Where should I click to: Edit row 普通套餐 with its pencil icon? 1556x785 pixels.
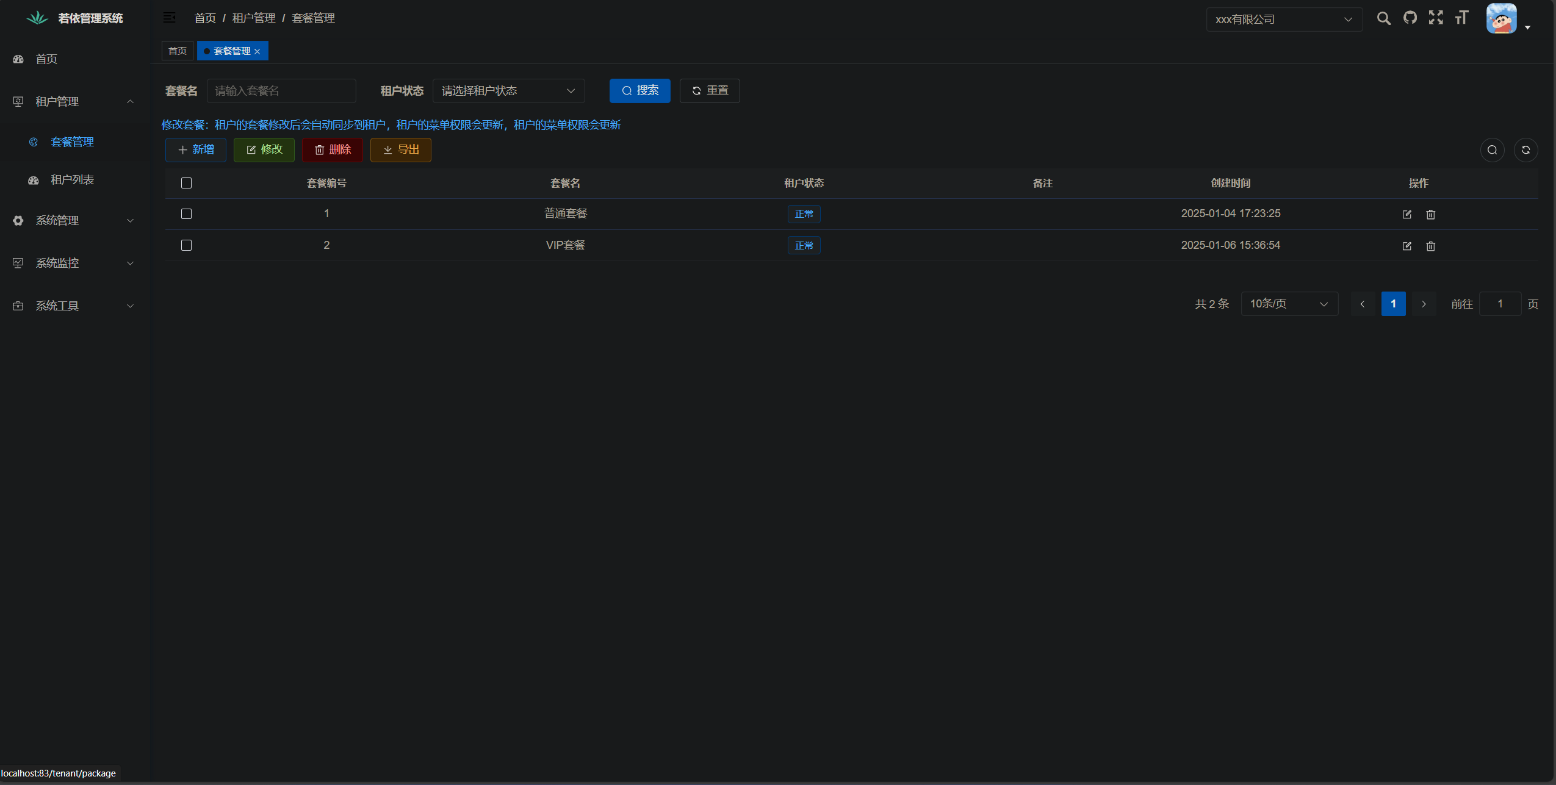1407,214
